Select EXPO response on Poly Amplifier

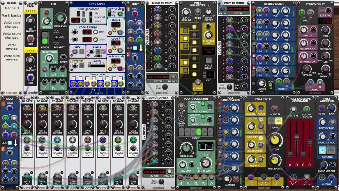pos(331,150)
